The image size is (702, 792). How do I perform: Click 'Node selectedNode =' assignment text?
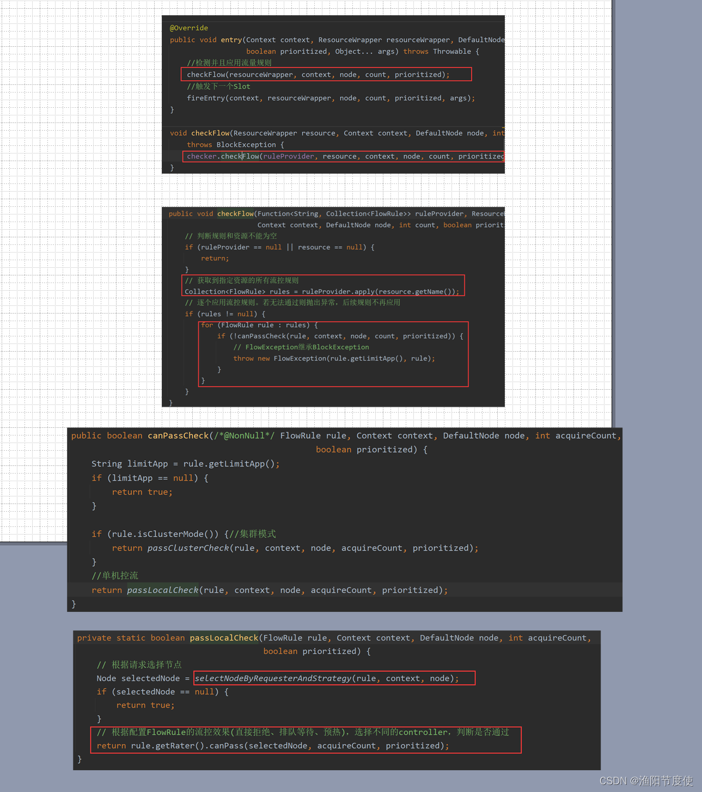[143, 678]
